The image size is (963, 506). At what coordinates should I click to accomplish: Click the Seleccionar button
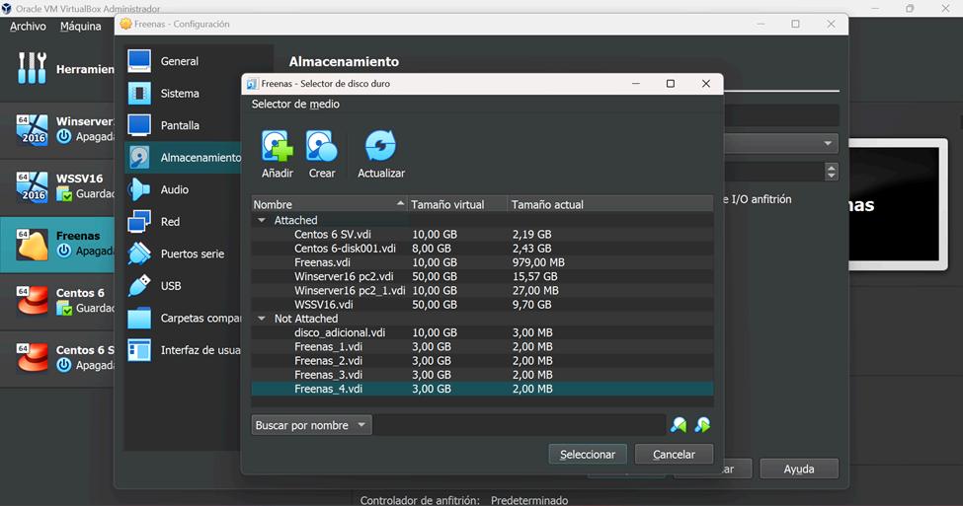coord(588,455)
